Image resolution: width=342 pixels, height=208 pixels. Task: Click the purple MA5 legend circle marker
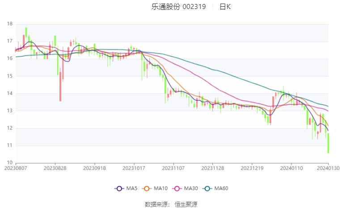[x=118, y=188]
